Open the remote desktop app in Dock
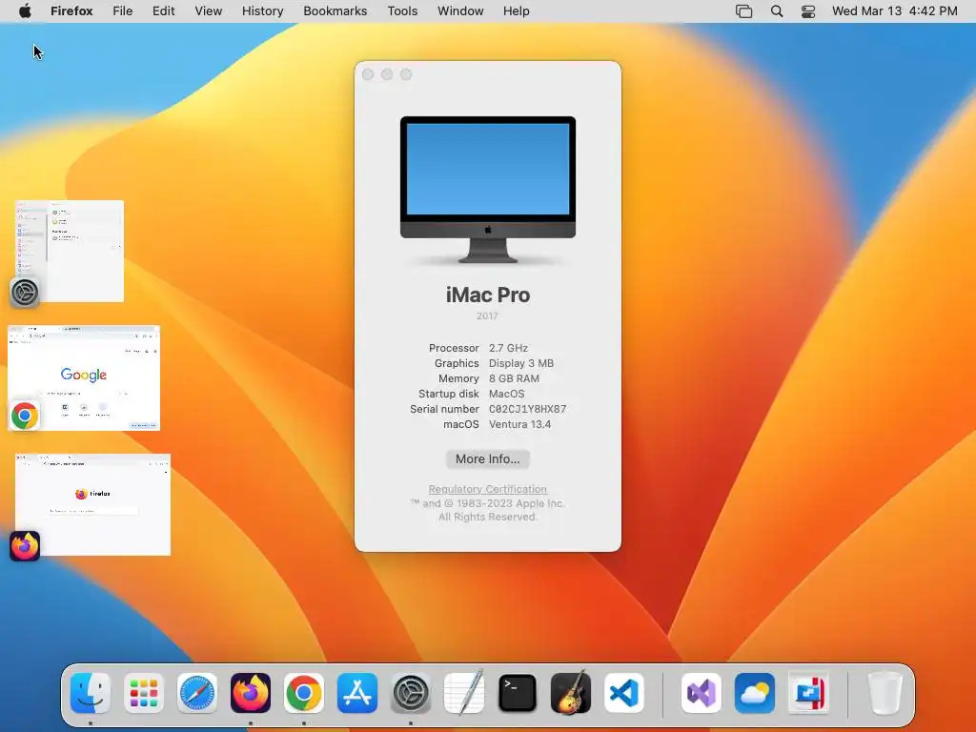The height and width of the screenshot is (732, 976). (x=808, y=693)
